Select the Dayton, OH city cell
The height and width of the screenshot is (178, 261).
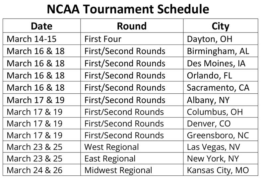[221, 39]
